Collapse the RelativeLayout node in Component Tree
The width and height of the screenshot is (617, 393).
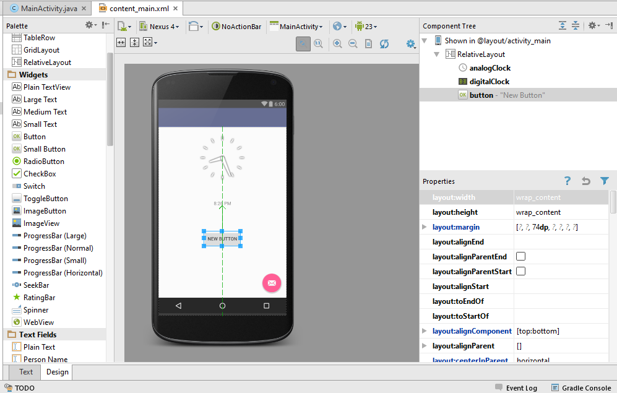click(436, 54)
